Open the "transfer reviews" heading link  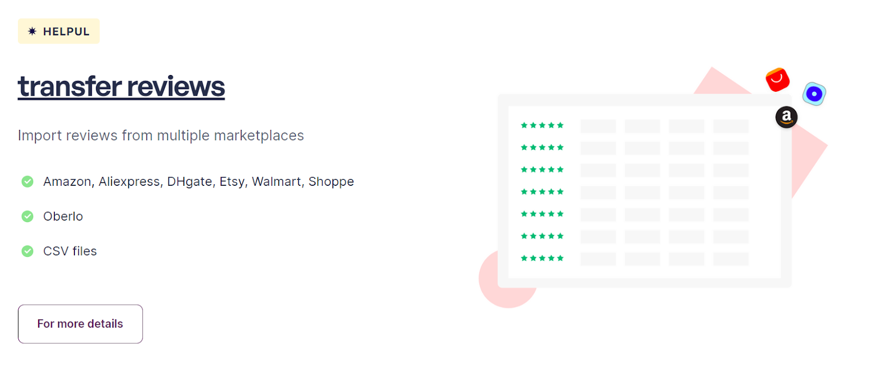point(121,87)
